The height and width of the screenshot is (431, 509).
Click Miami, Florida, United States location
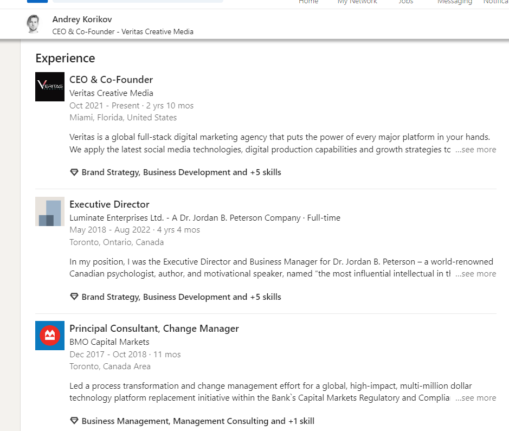(123, 118)
